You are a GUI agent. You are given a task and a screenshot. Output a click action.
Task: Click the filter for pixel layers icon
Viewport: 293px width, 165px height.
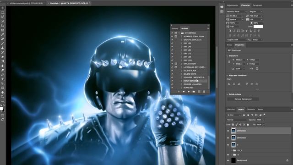244,115
